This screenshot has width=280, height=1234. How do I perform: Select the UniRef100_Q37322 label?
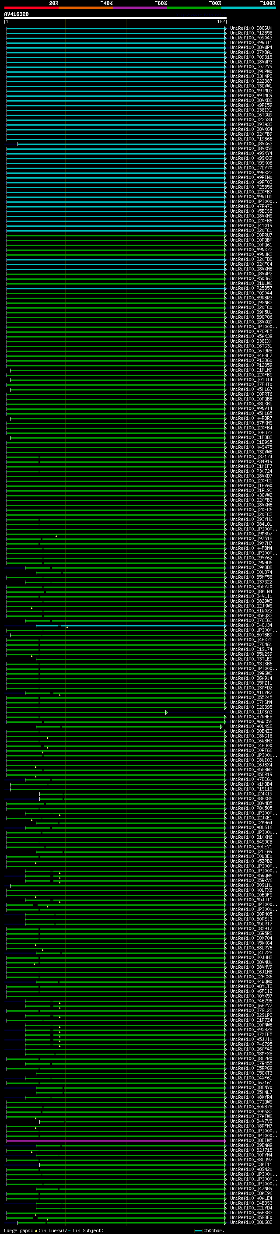(251, 582)
